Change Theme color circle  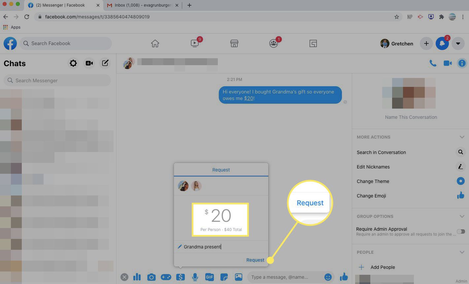pyautogui.click(x=460, y=181)
